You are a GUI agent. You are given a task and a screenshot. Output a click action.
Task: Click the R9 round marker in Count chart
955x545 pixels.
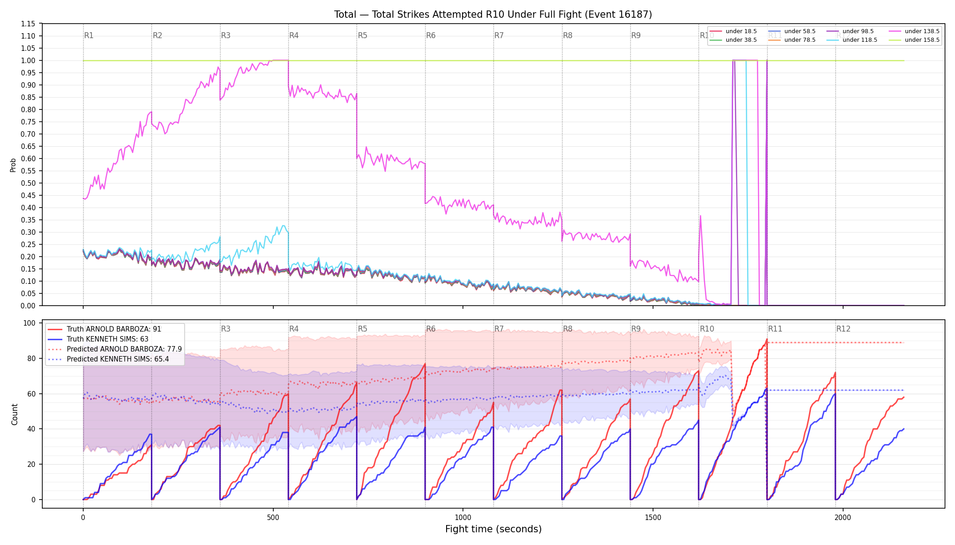(x=636, y=329)
